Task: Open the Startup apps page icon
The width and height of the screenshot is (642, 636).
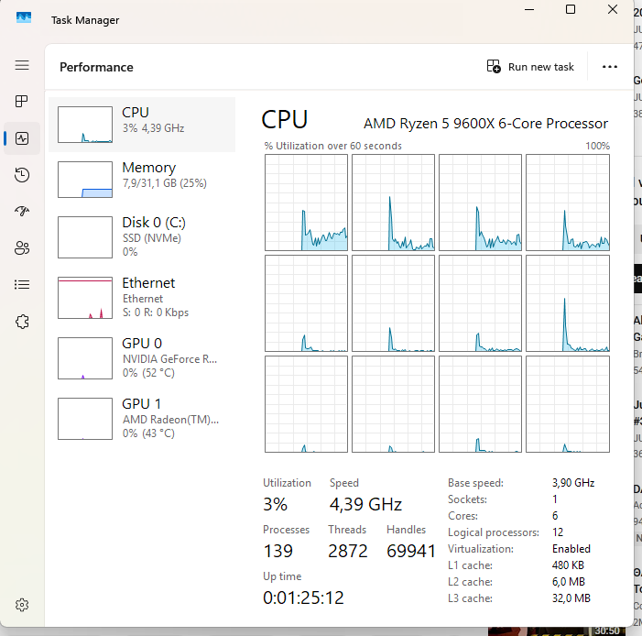Action: pyautogui.click(x=22, y=211)
